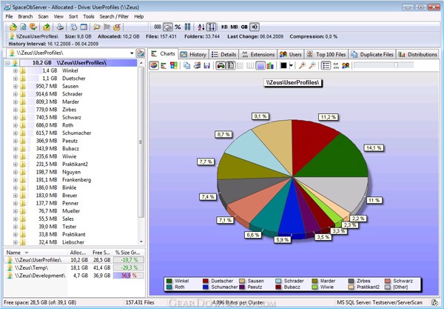
Task: Click the directory tree vertical scrollbar thumb
Action: pyautogui.click(x=141, y=142)
